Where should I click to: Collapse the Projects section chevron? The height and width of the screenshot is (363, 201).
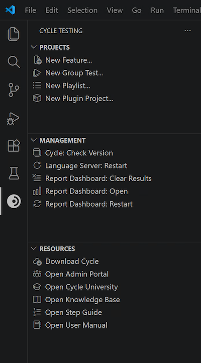pos(34,47)
